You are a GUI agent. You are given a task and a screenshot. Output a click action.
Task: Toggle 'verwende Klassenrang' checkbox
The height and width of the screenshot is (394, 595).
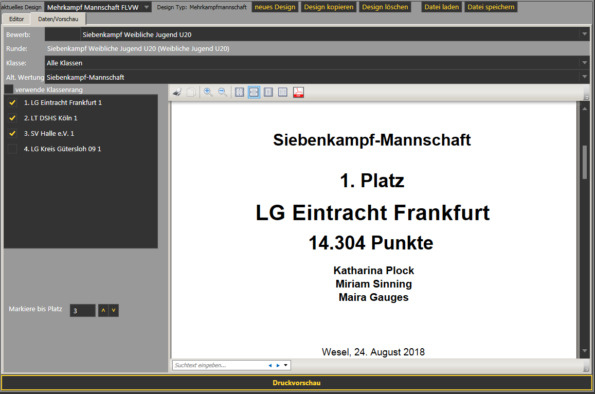9,89
